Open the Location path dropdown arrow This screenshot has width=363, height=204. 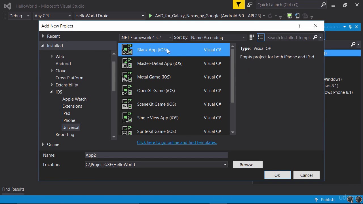(225, 165)
